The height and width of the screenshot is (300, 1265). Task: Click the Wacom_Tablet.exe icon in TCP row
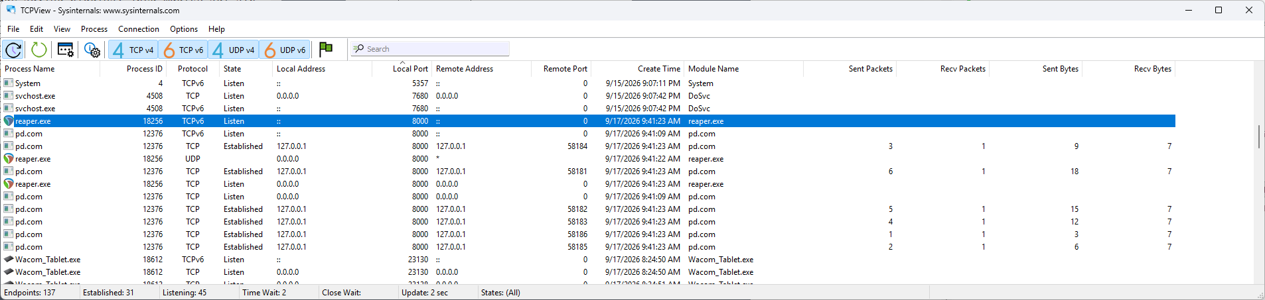(9, 272)
